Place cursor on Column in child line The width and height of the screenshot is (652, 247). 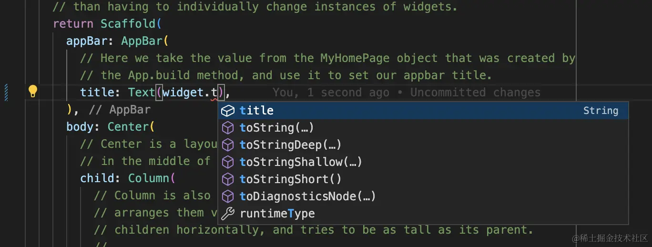point(149,178)
